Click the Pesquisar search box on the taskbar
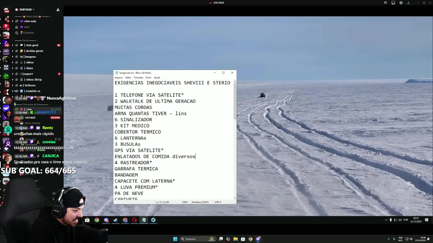This screenshot has width=433, height=243. 198,239
